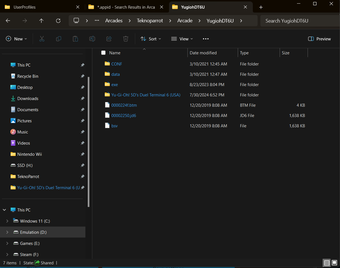Cut the selected item
This screenshot has height=268, width=340.
pyautogui.click(x=42, y=39)
